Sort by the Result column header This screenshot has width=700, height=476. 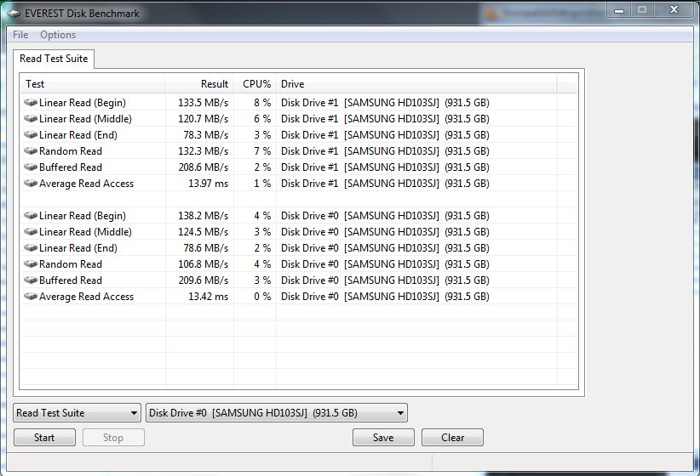pos(199,84)
